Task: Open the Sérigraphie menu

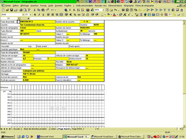Action: (129, 6)
